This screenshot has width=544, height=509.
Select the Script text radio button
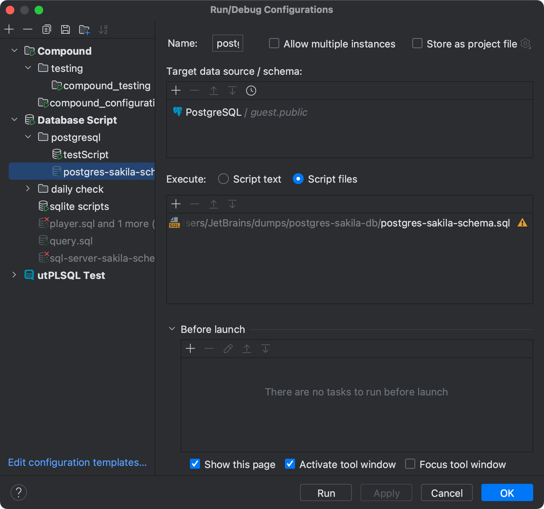[x=223, y=179]
